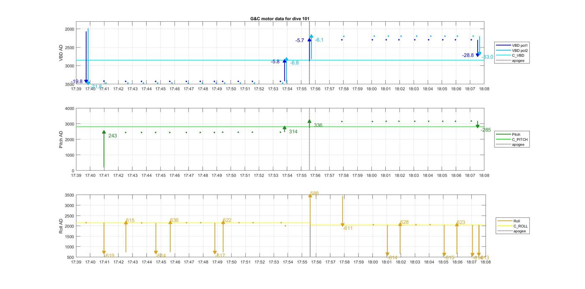Click the "-5.8" VBD pot1 data label
The width and height of the screenshot is (585, 289).
pos(275,62)
